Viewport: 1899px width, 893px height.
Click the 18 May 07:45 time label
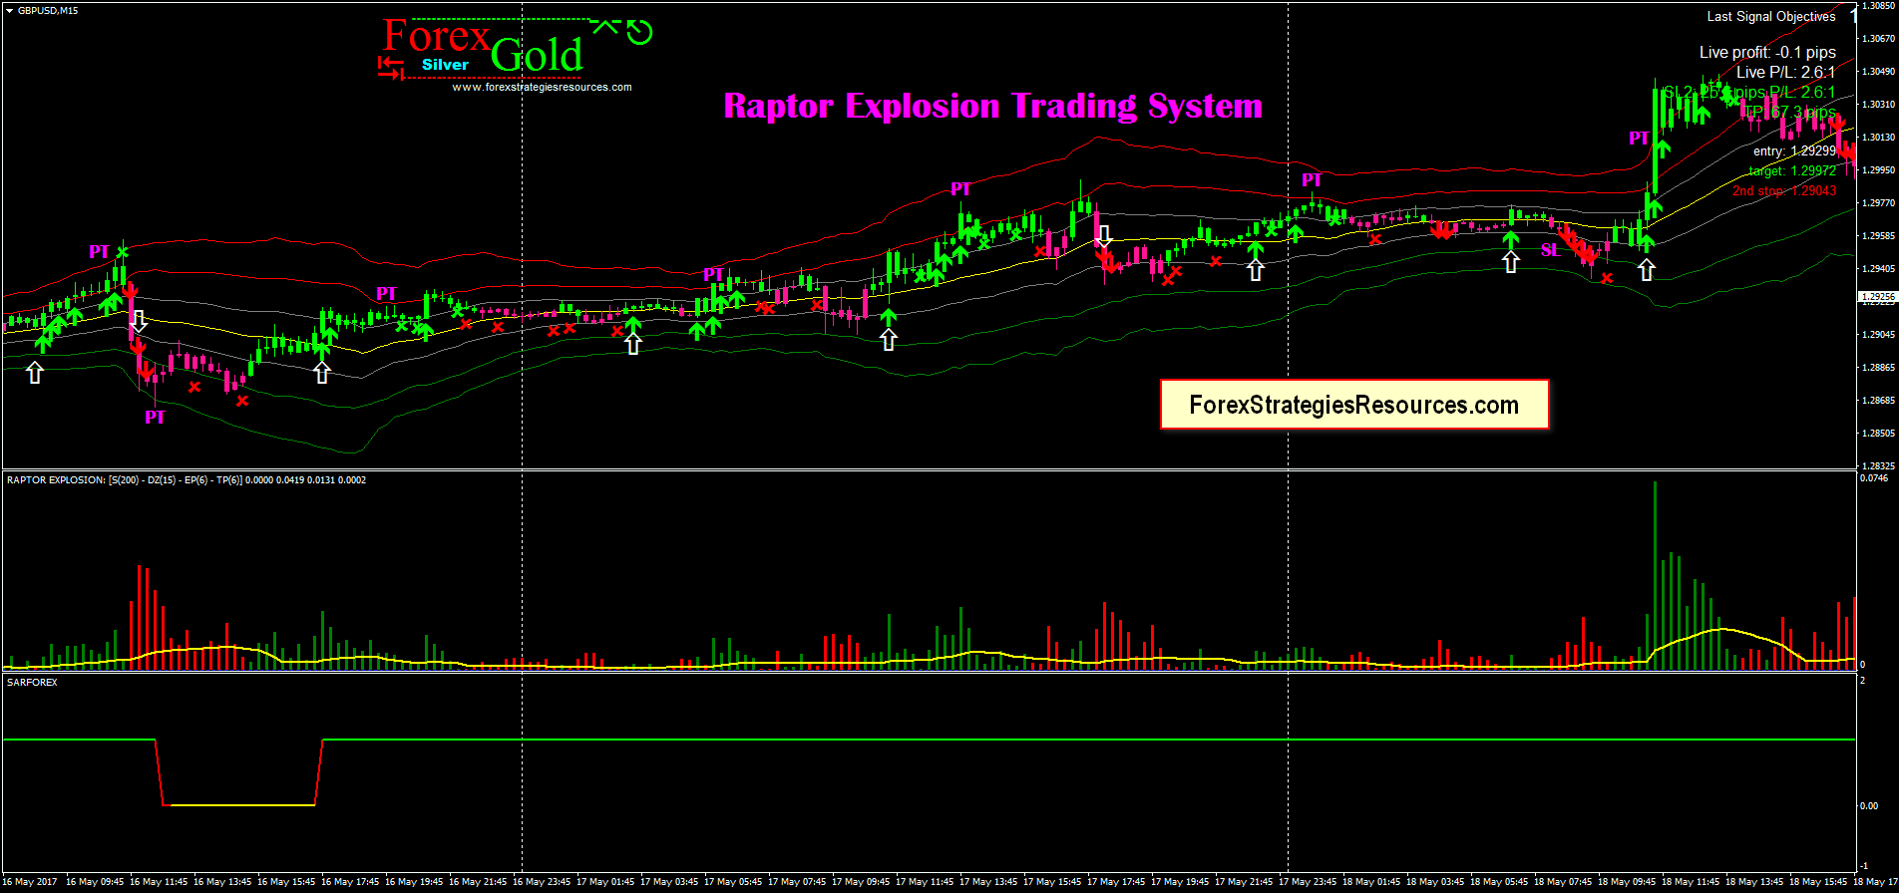[1563, 882]
